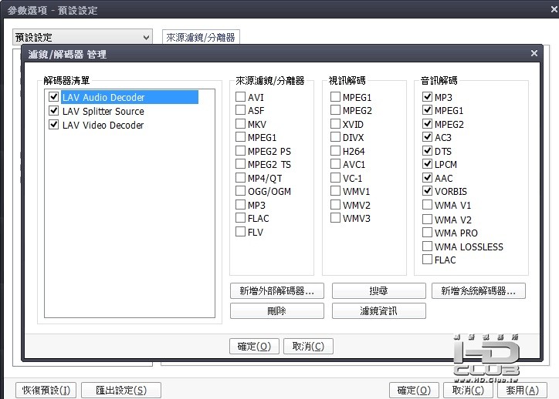The image size is (559, 399).
Task: Uncheck the LAV Audio Decoder checkbox
Action: pyautogui.click(x=54, y=97)
